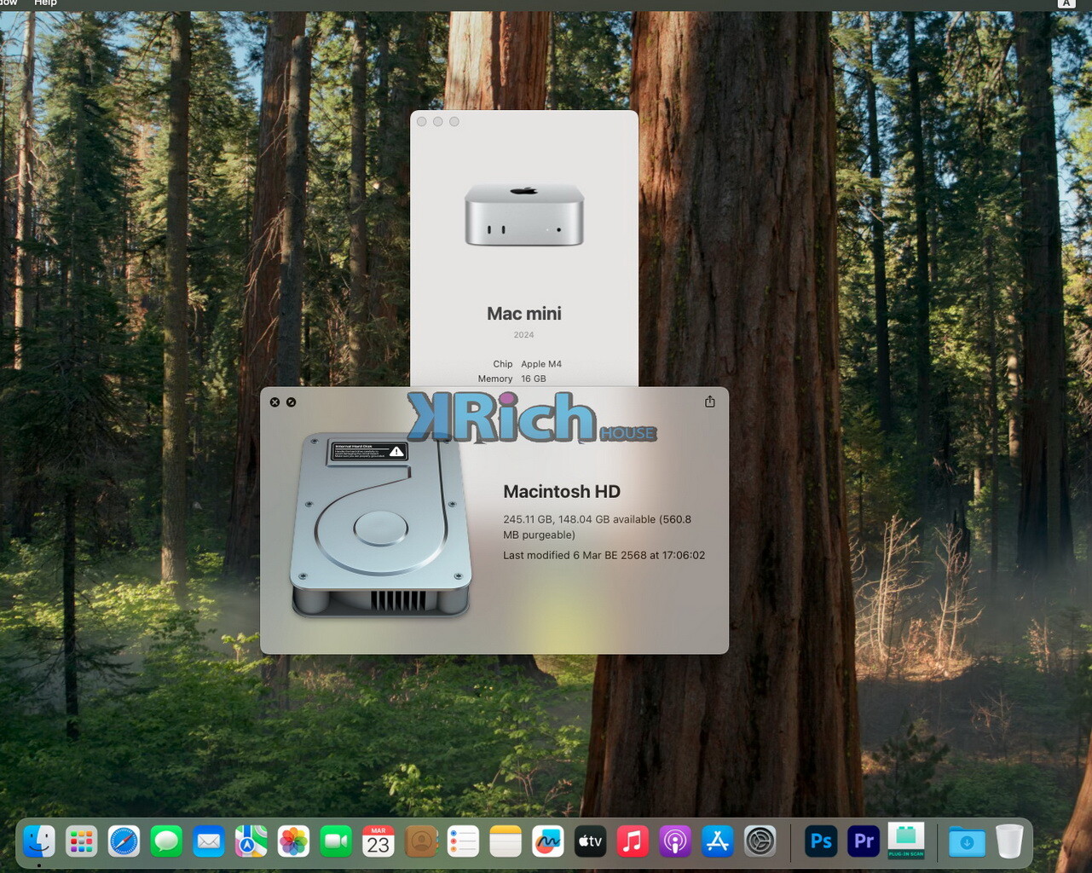Click the 'Mac mini' heading text
The image size is (1092, 873).
[x=524, y=314]
